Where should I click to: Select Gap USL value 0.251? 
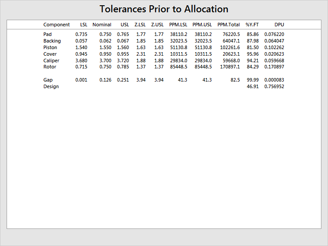tap(123, 80)
